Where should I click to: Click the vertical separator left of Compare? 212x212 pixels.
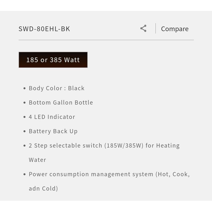[156, 28]
